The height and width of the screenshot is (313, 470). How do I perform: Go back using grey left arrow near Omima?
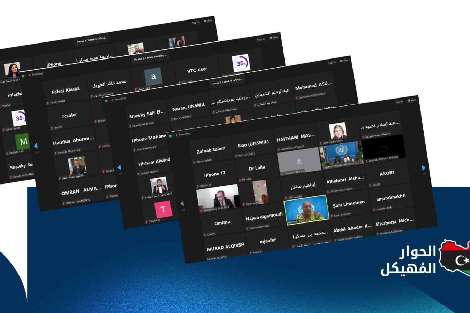[182, 203]
